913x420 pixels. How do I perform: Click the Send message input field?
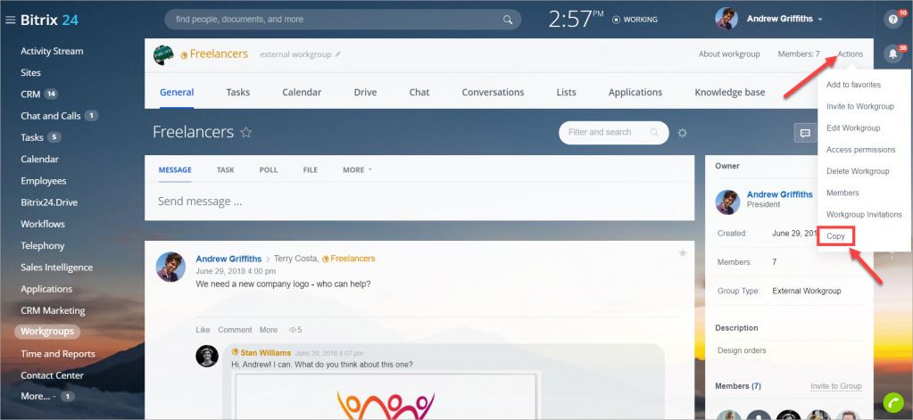point(419,202)
